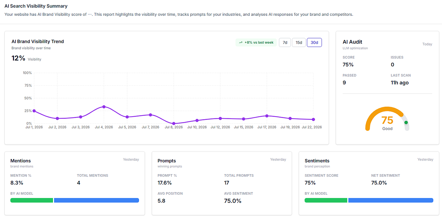The width and height of the screenshot is (442, 220).
Task: Click the Jul 22, 2026 final data point
Action: tap(313, 120)
